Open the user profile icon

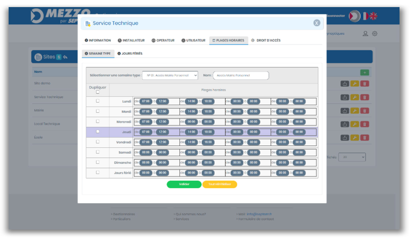coord(366,34)
